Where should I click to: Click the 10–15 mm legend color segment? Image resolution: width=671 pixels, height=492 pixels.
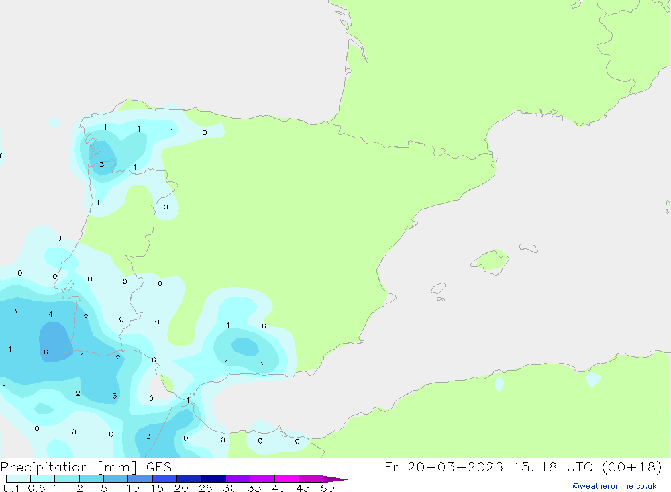coord(140,479)
